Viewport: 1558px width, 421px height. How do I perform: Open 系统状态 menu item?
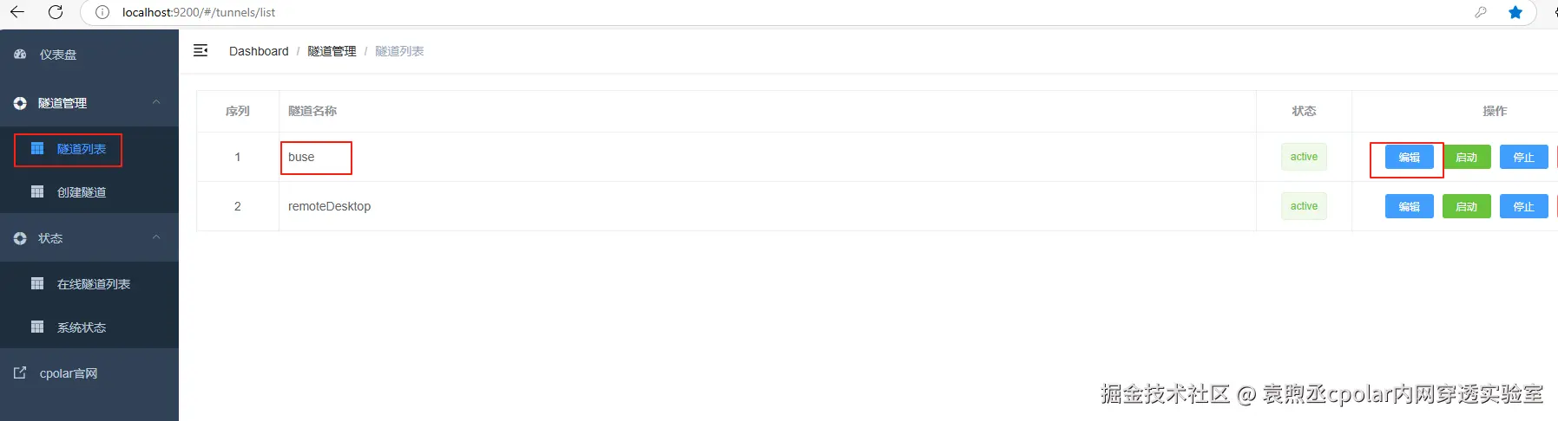pos(81,327)
